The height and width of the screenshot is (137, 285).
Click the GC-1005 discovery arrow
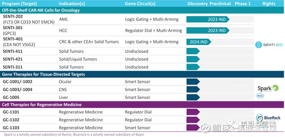coord(193,97)
